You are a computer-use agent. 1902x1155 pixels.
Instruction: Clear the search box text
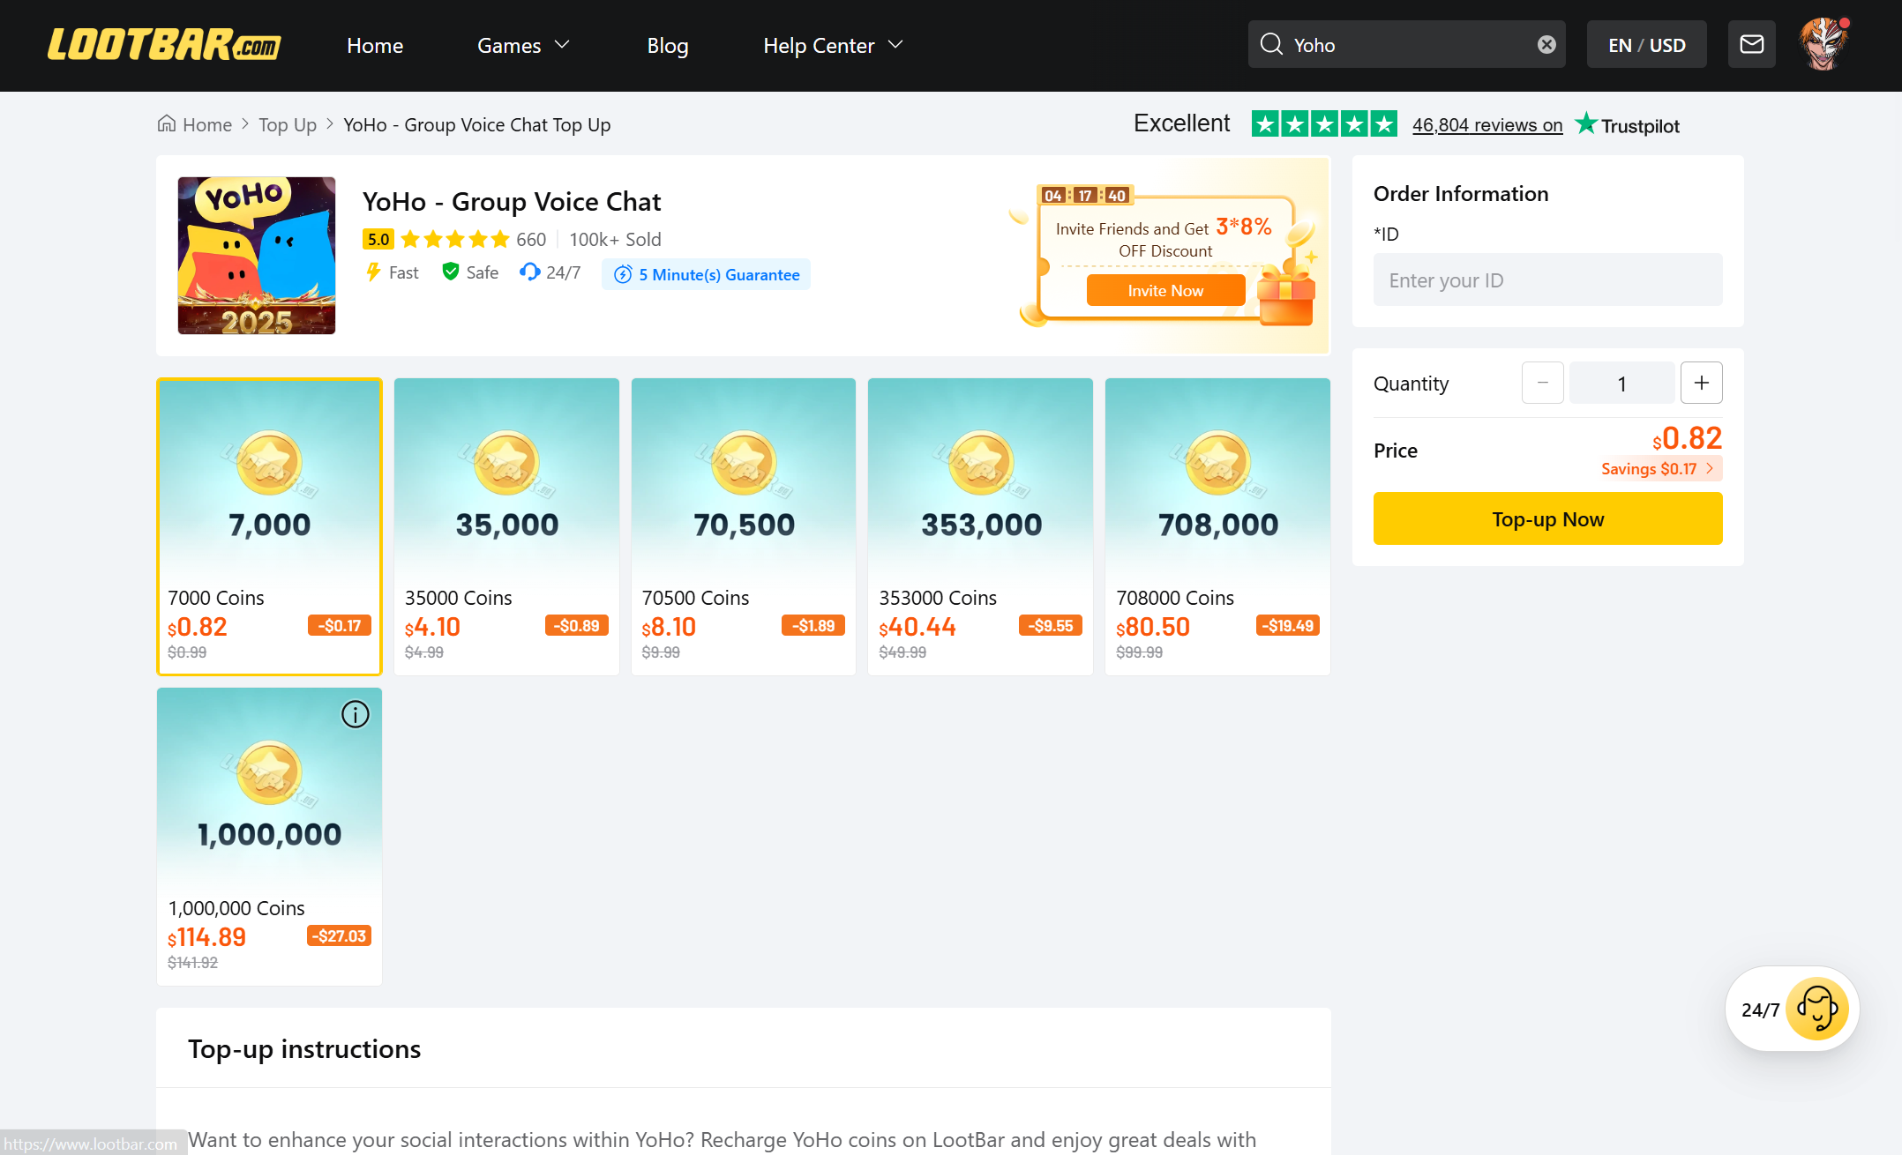[1546, 44]
